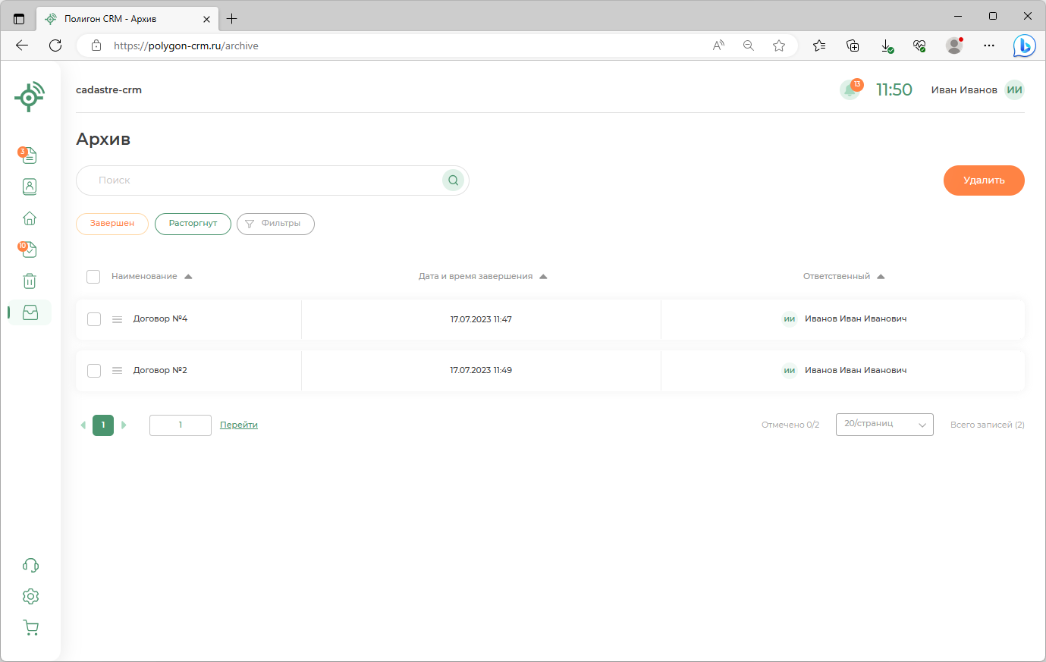Click the drag handle of Договор №4
This screenshot has height=662, width=1046.
117,319
